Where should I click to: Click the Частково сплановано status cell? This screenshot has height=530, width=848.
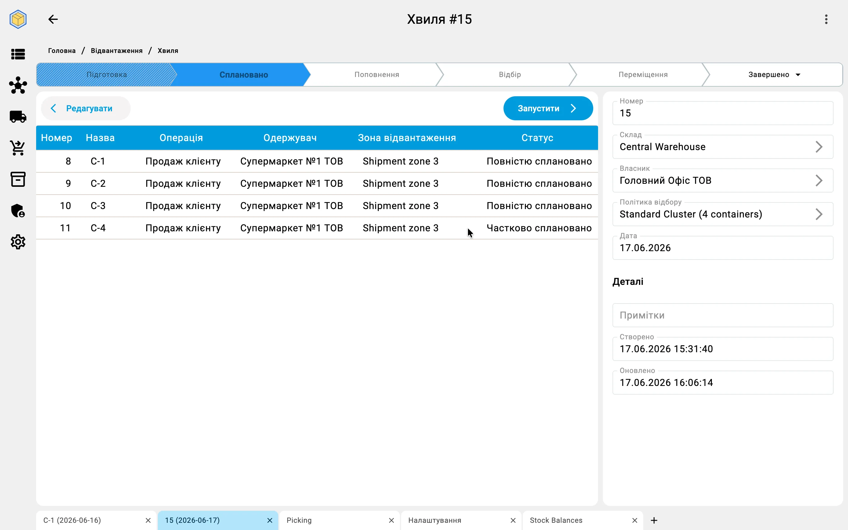(539, 228)
